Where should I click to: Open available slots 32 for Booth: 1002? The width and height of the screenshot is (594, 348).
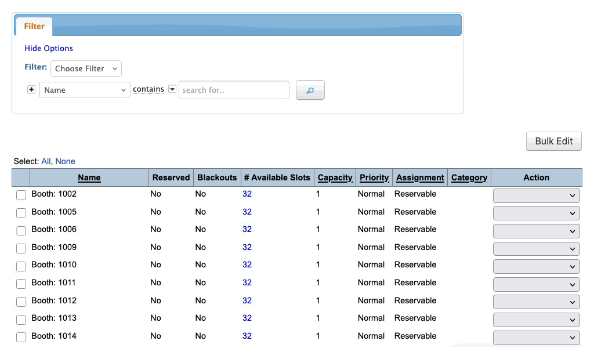point(247,194)
